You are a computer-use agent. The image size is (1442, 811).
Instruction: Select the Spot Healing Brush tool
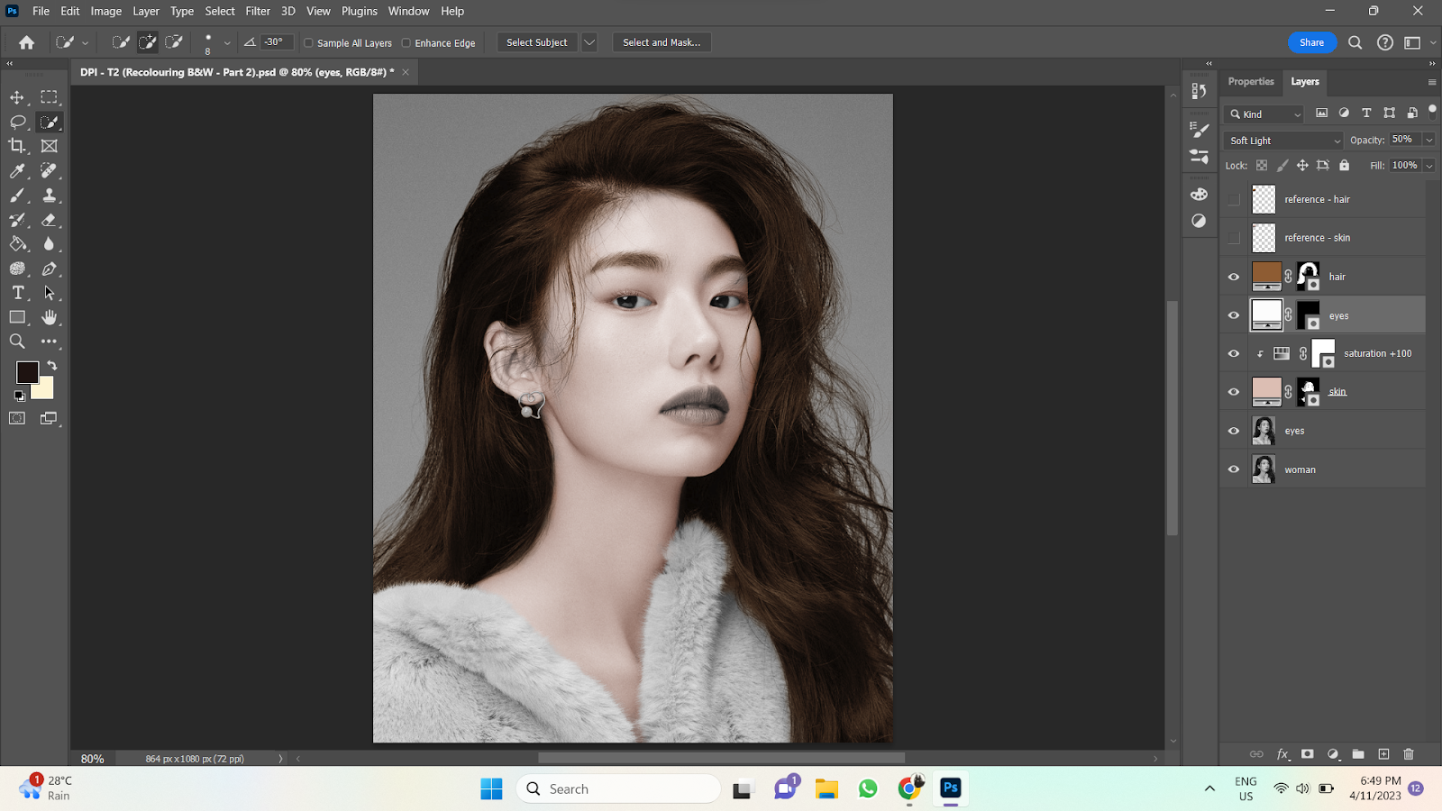point(50,170)
